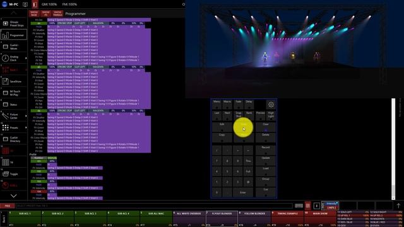
Task: Select SUB ACL 1 playback fader
Action: tap(25, 219)
